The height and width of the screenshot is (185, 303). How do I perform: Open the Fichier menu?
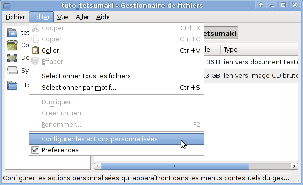tap(16, 17)
